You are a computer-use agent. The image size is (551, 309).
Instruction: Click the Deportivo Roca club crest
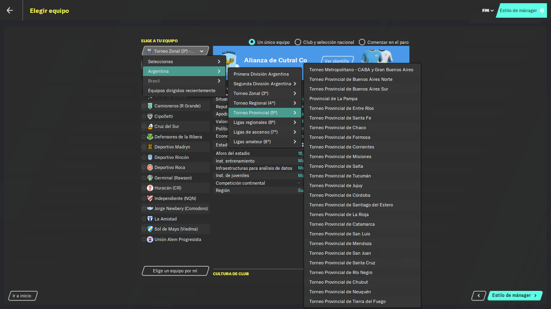click(150, 167)
